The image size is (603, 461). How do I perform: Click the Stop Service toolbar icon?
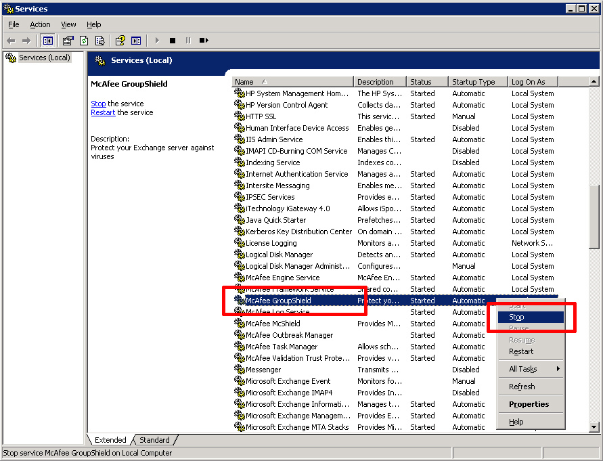pos(173,41)
